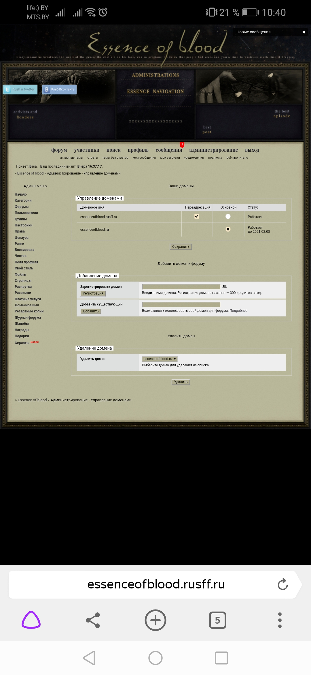This screenshot has height=675, width=311.
Task: Open ADMINISTRATIONS header link
Action: point(155,75)
